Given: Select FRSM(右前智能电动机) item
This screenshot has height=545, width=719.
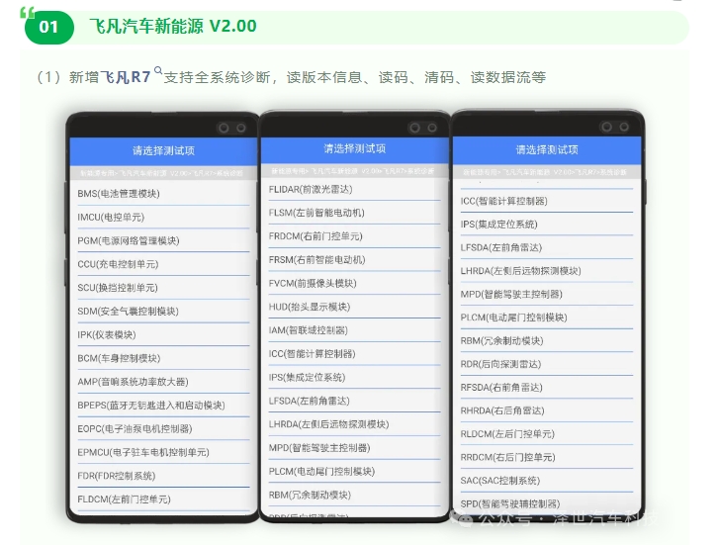Looking at the screenshot, I should [x=354, y=260].
